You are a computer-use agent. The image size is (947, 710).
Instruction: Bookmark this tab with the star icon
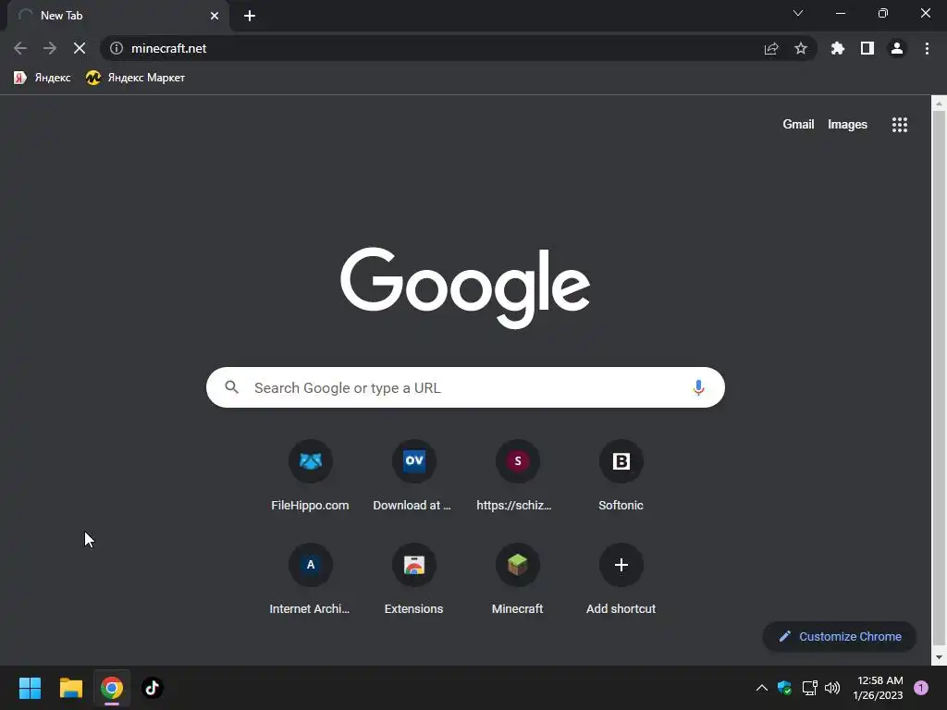point(801,48)
